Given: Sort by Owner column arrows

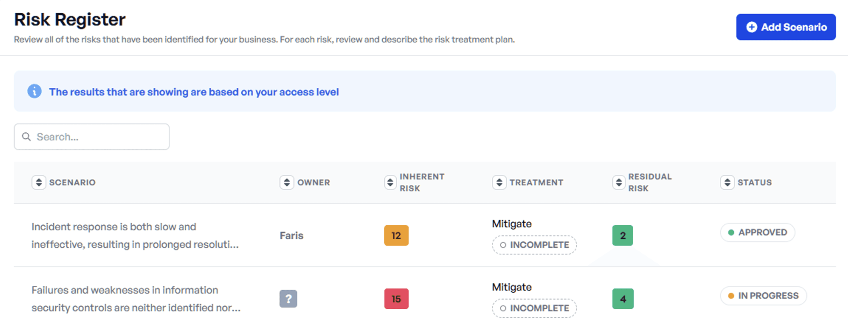Looking at the screenshot, I should 287,182.
